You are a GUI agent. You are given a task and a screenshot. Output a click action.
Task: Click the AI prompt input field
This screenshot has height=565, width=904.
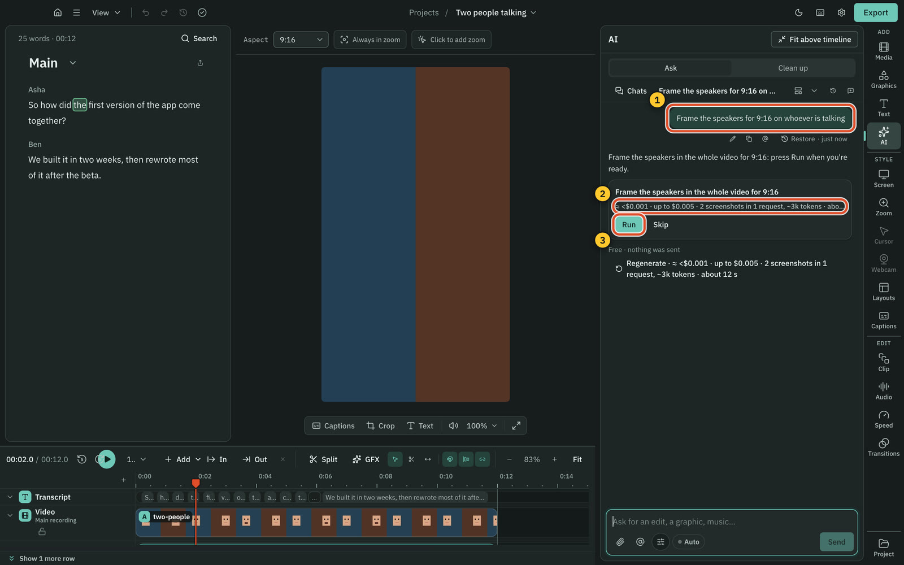click(732, 521)
